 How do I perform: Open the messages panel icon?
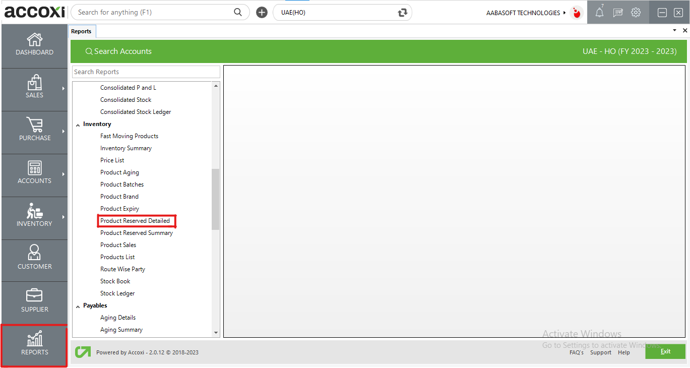click(x=617, y=12)
